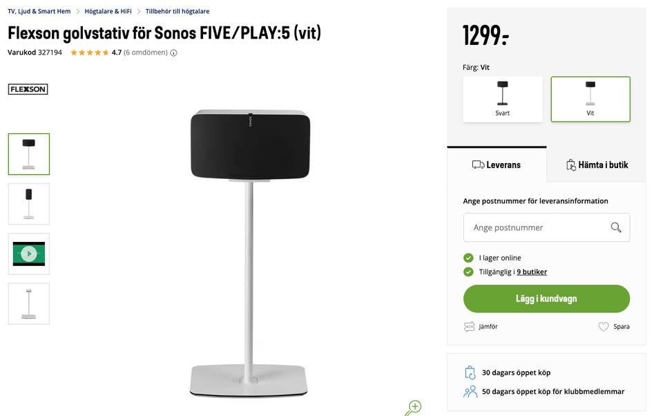663x416 pixels.
Task: Click the 30 dagars öppet köp icon
Action: tap(470, 372)
